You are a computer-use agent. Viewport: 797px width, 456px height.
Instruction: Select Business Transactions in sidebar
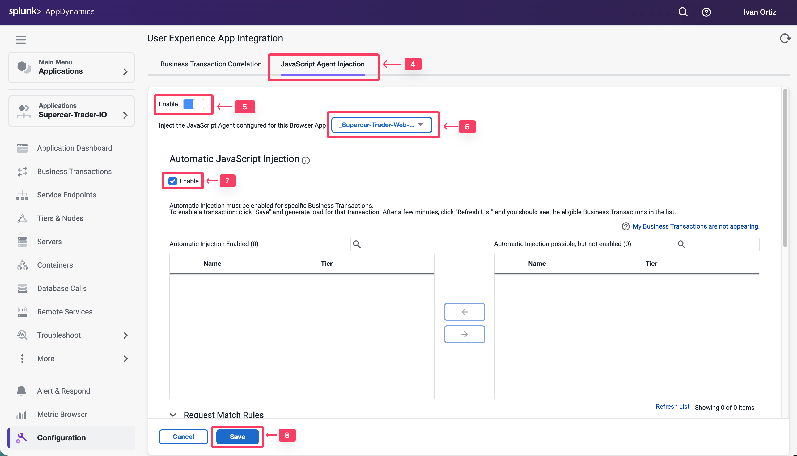click(74, 171)
